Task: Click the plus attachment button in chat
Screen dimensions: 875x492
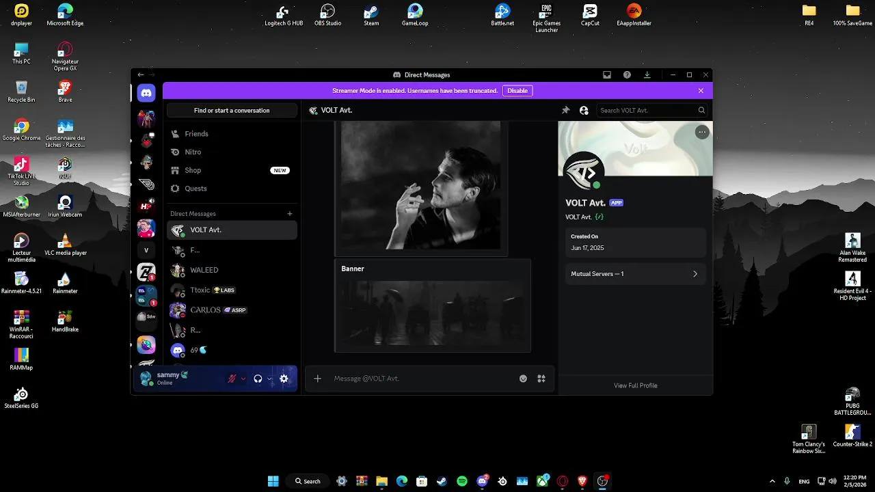Action: 317,379
